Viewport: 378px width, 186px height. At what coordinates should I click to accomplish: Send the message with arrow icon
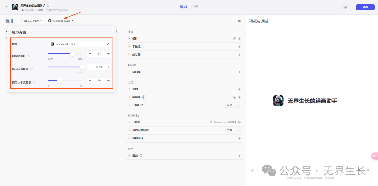click(x=368, y=170)
